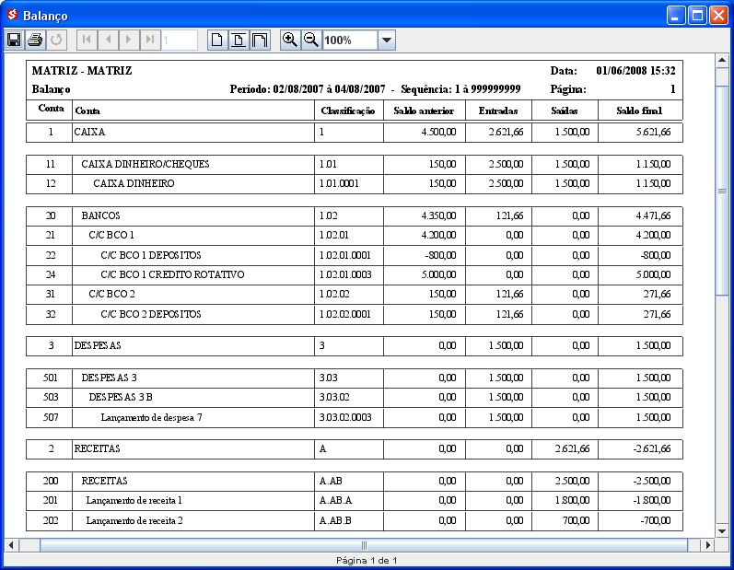Click the page number input field
This screenshot has height=570, width=734.
point(180,40)
